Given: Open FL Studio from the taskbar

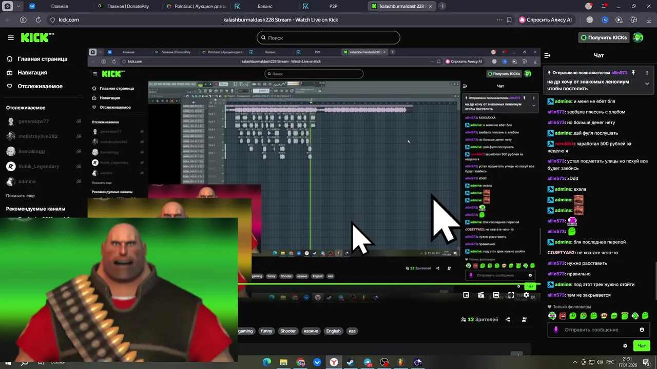Looking at the screenshot, I should pyautogui.click(x=401, y=362).
